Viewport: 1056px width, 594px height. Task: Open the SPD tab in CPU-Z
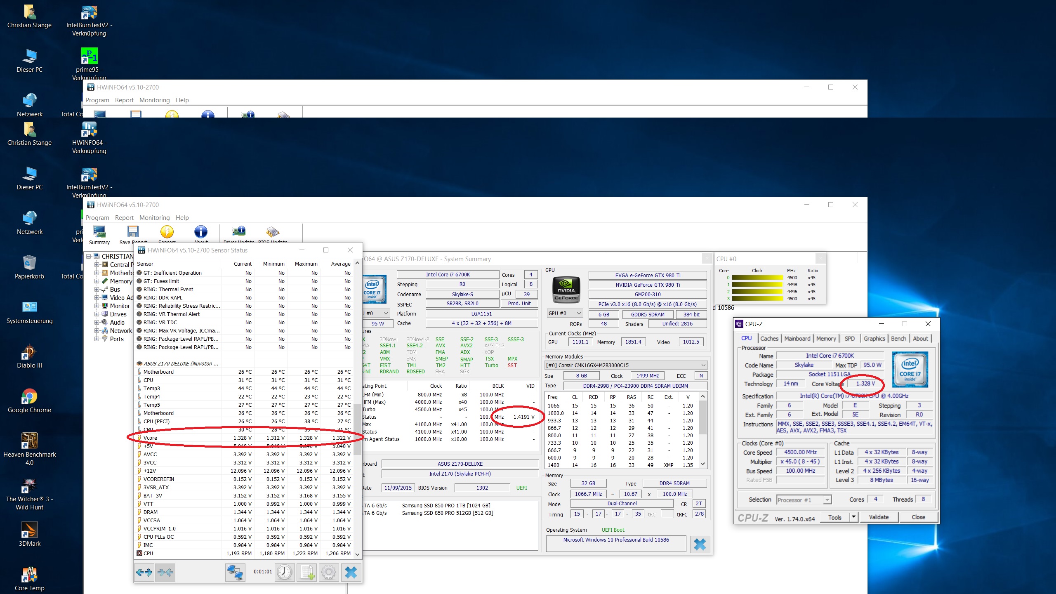tap(849, 338)
